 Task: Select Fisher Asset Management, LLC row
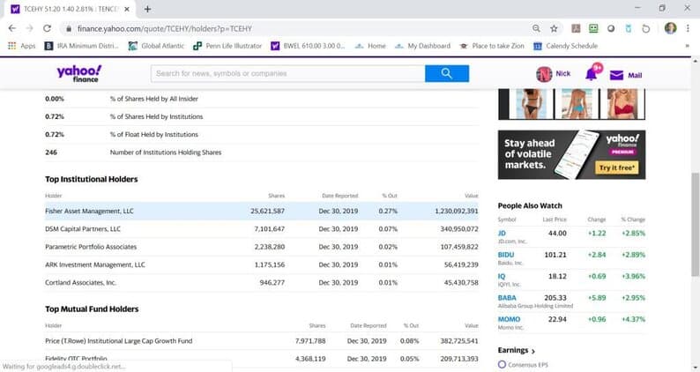[262, 211]
